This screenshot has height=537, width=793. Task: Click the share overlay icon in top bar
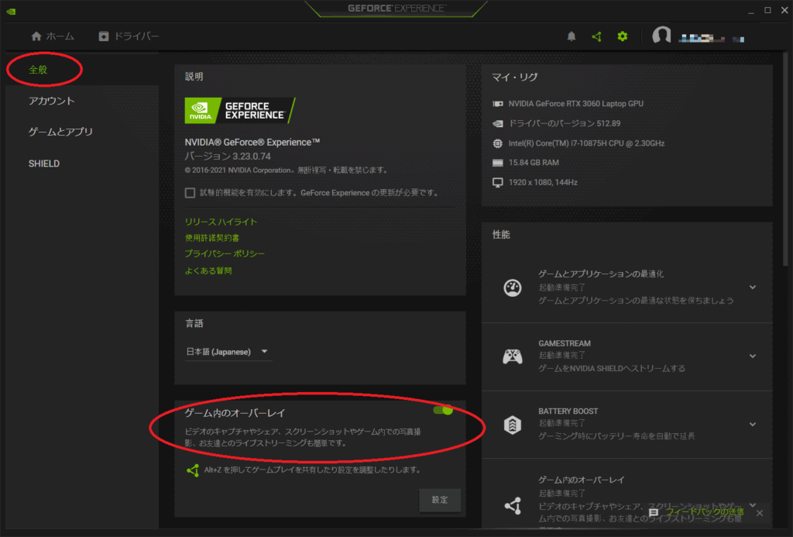[x=597, y=36]
